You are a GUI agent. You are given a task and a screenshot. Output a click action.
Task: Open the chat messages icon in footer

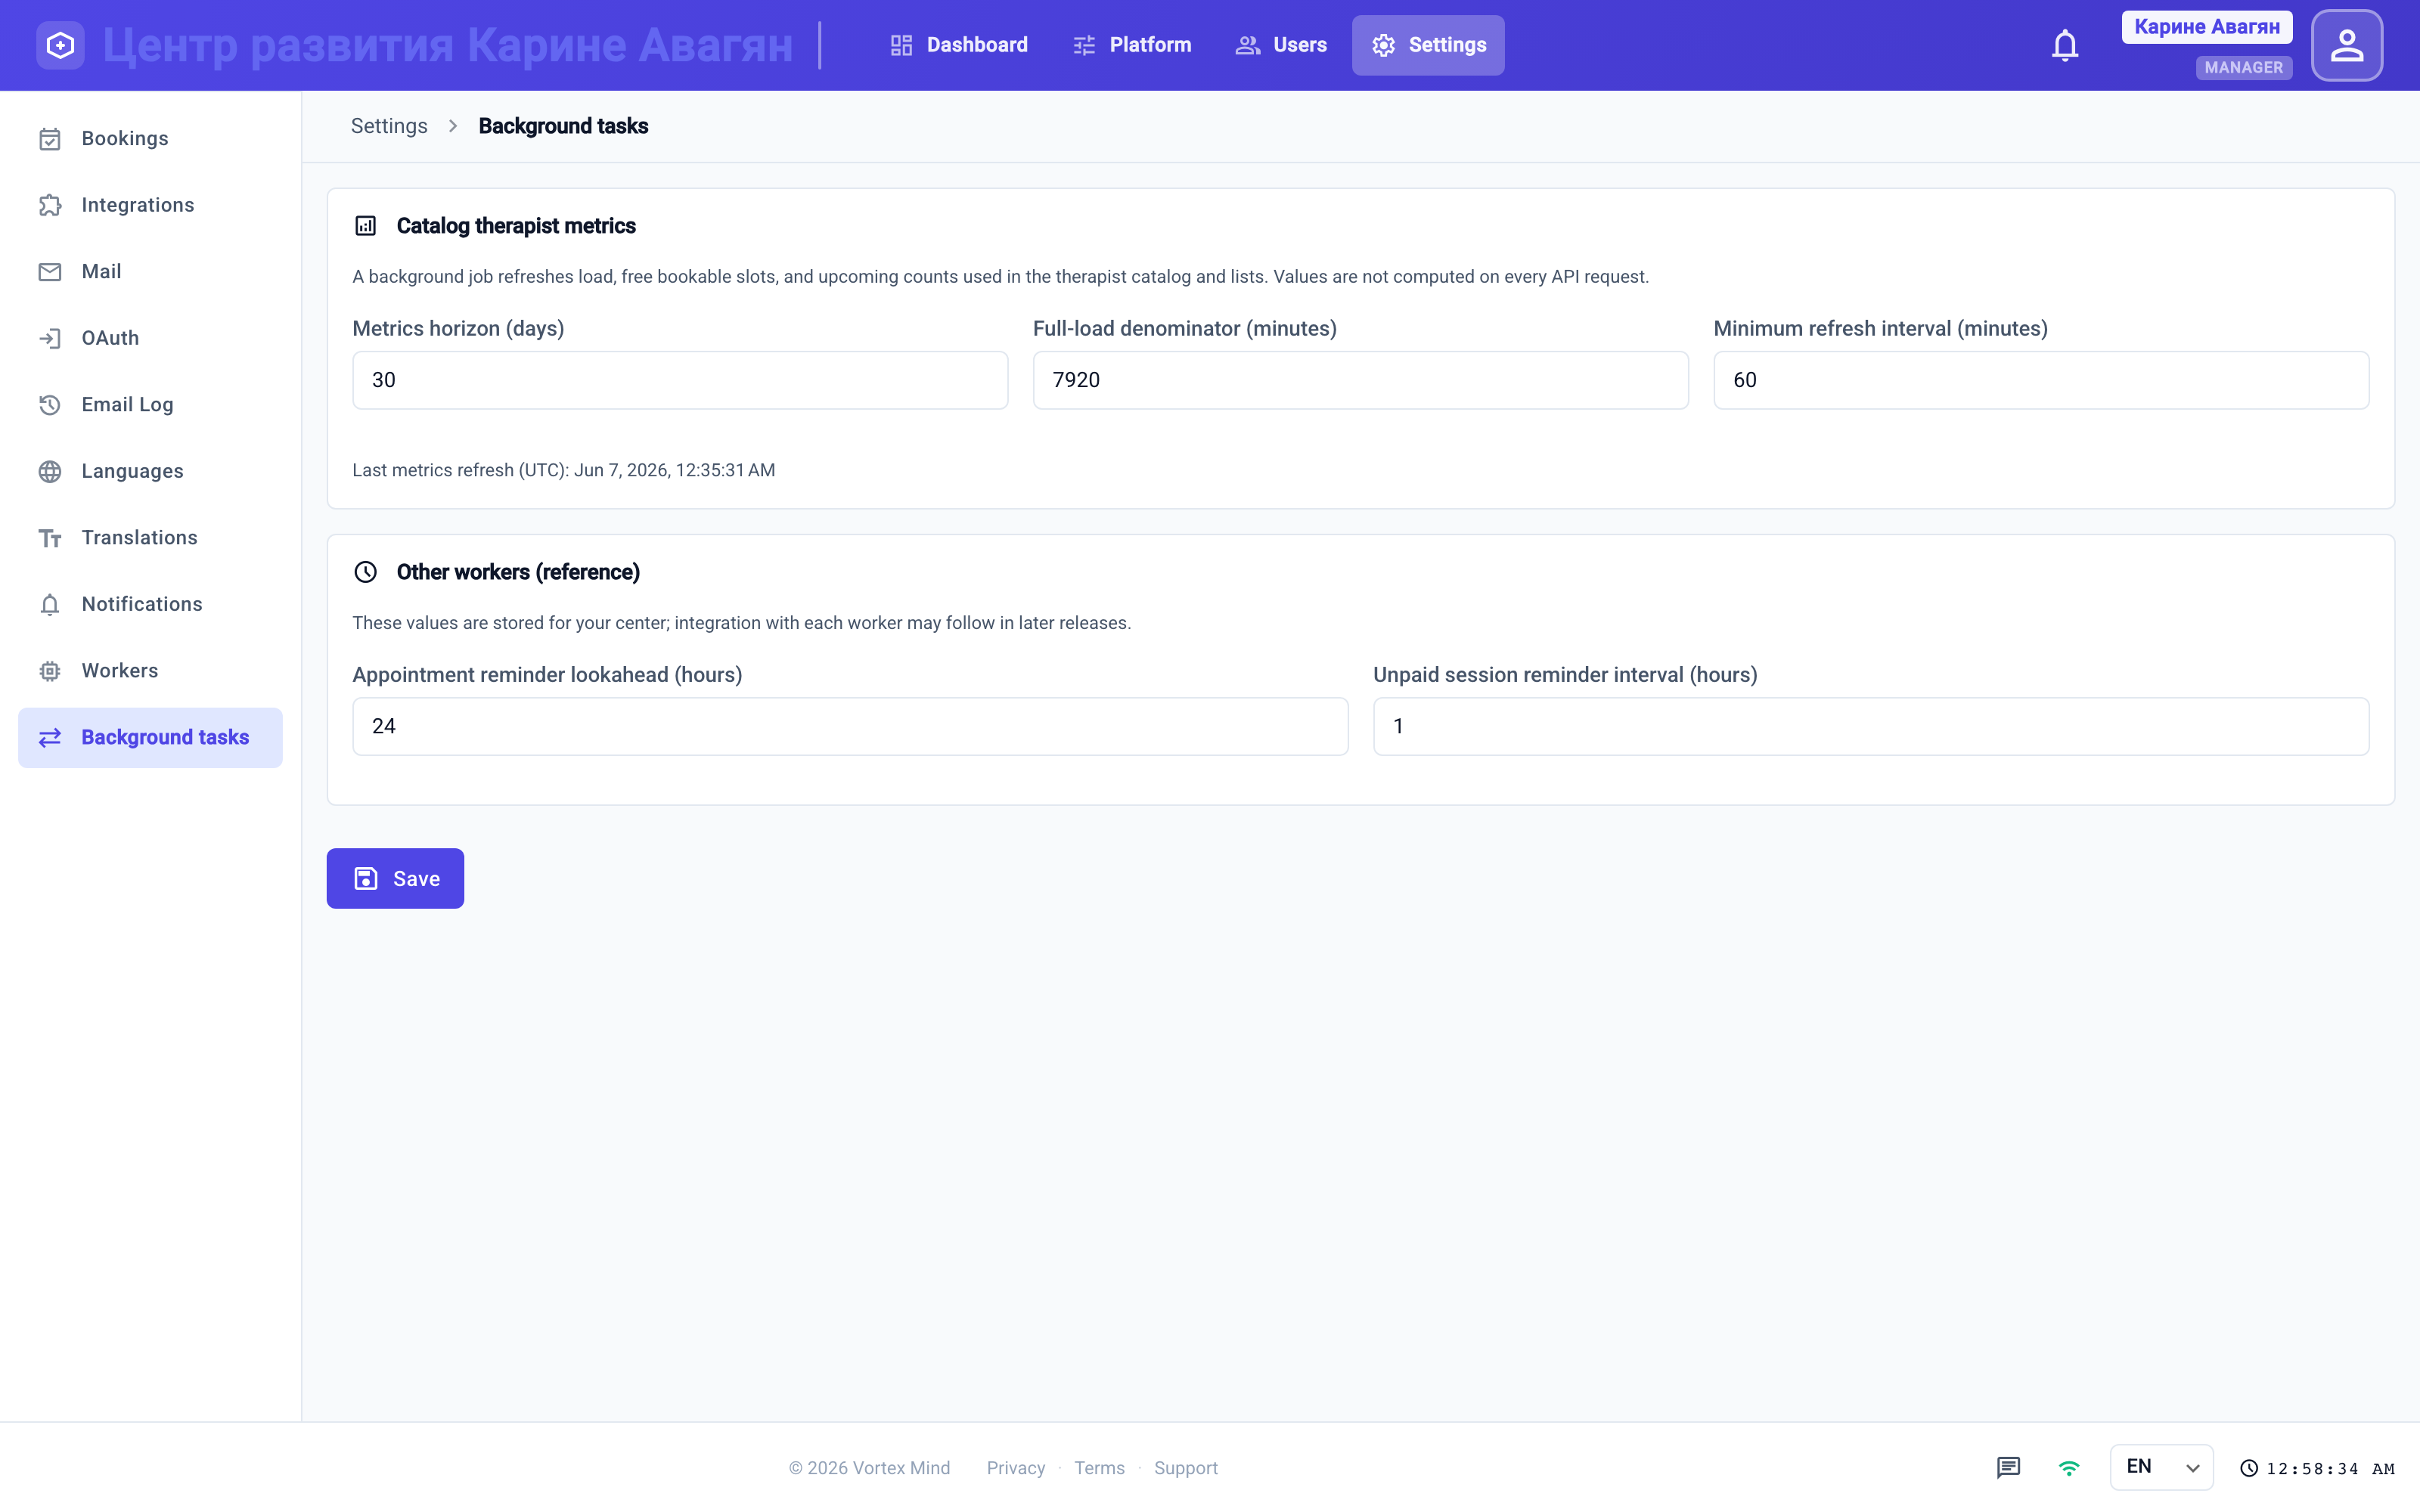pos(2008,1467)
